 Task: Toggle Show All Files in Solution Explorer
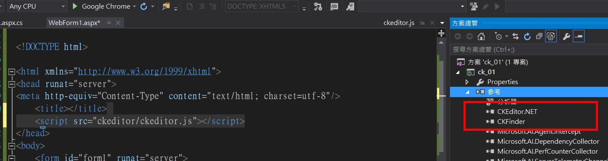[551, 36]
